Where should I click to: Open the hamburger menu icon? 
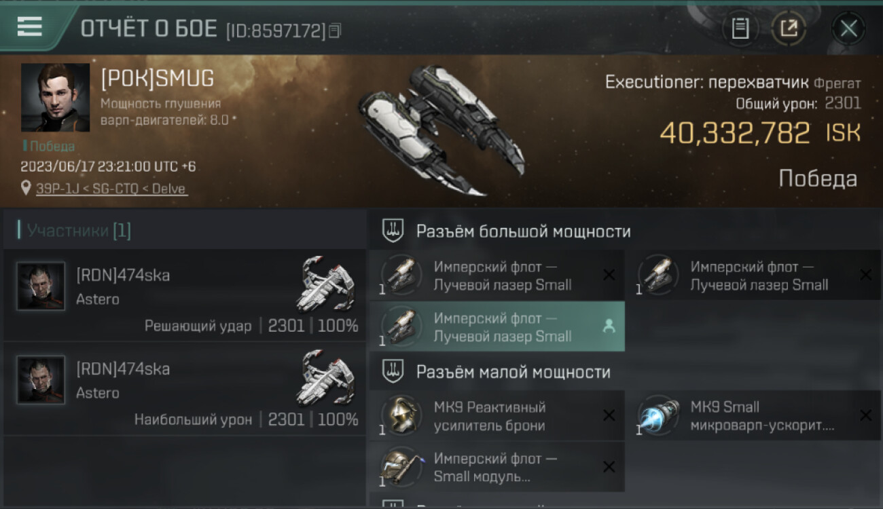(x=29, y=26)
